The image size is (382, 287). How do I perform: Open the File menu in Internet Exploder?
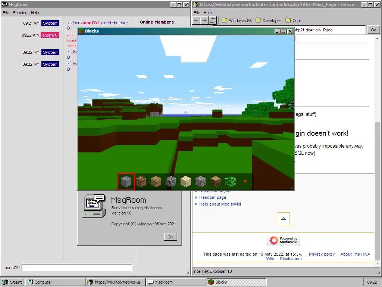(x=197, y=13)
